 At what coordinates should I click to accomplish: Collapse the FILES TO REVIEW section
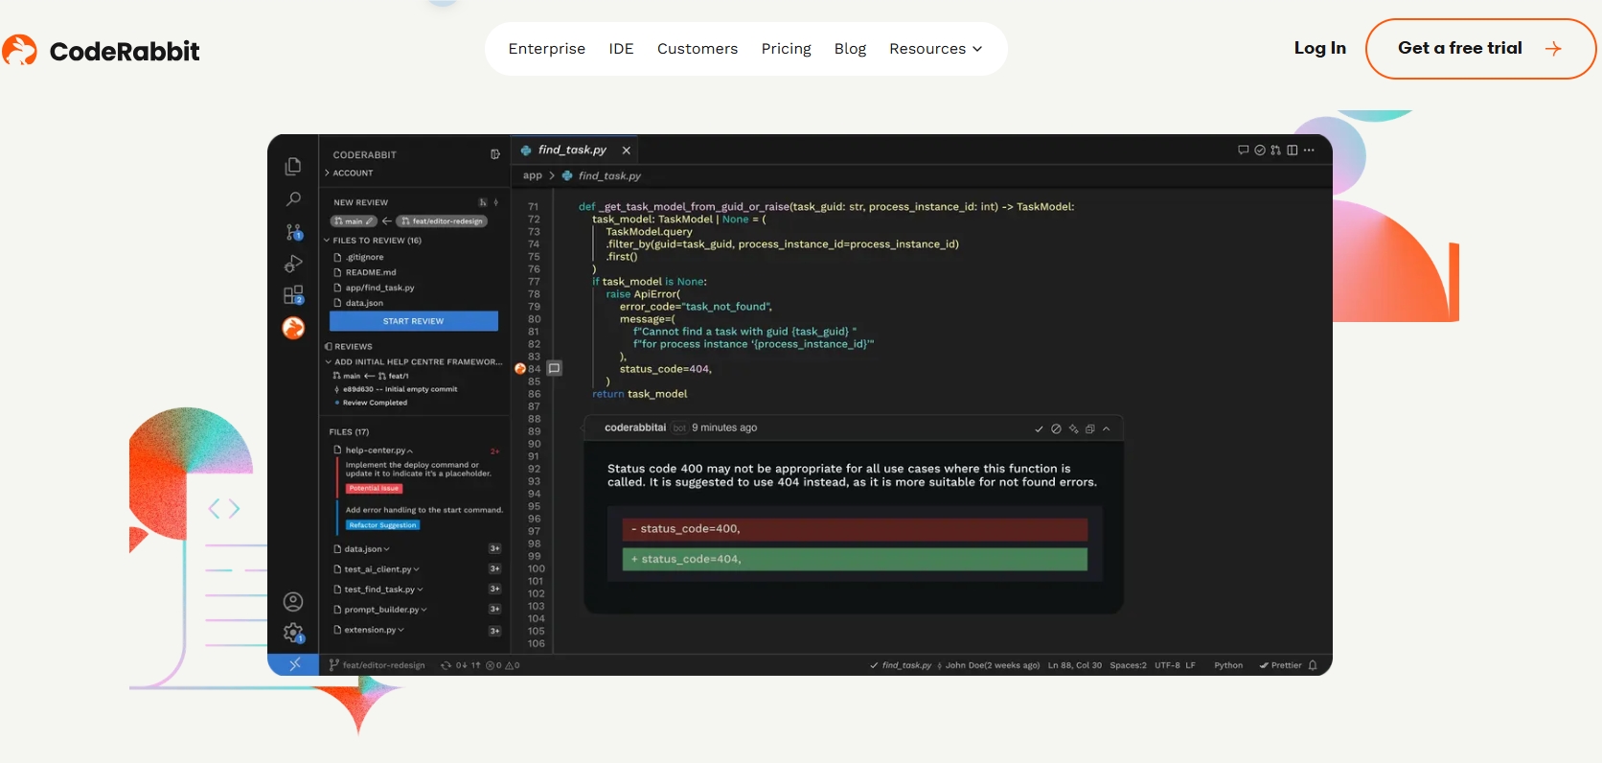(376, 241)
